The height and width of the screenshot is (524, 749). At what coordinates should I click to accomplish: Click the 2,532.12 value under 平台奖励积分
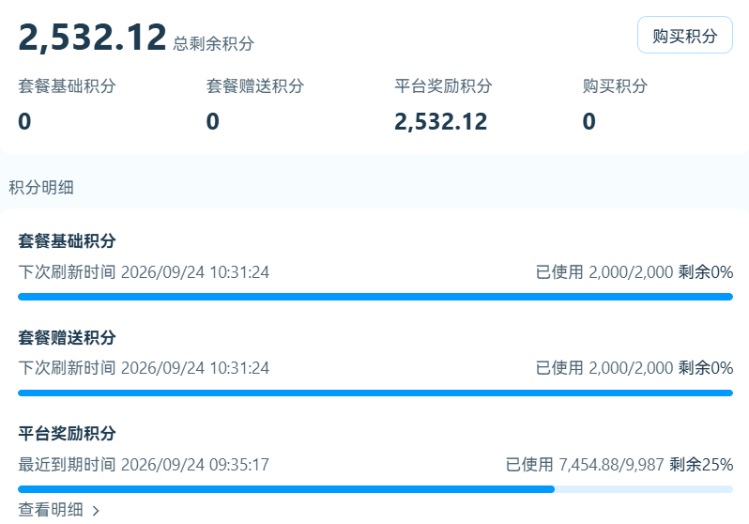click(x=441, y=121)
